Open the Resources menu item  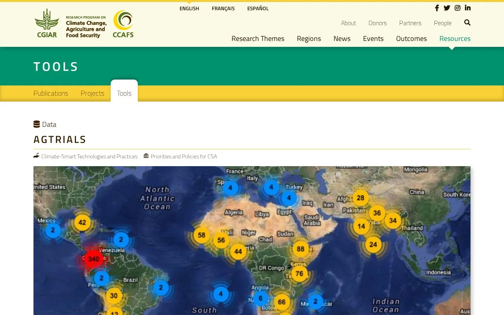pos(455,39)
